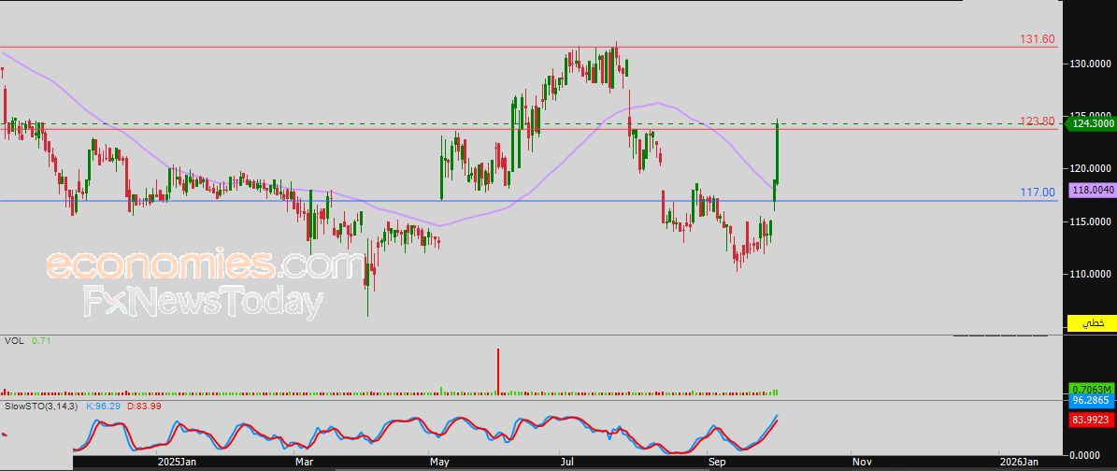Click the yellow خطي scale button
The image size is (1117, 471).
coord(1091,322)
